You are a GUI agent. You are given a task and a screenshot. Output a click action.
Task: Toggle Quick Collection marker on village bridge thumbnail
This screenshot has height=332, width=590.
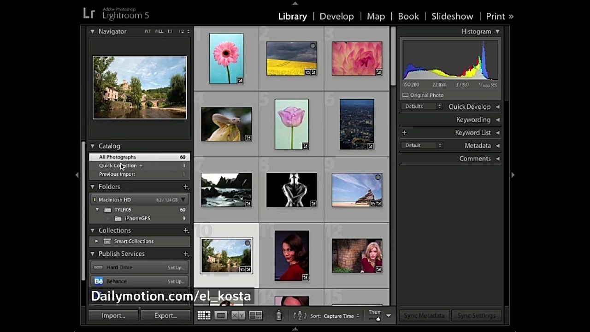coord(248,243)
